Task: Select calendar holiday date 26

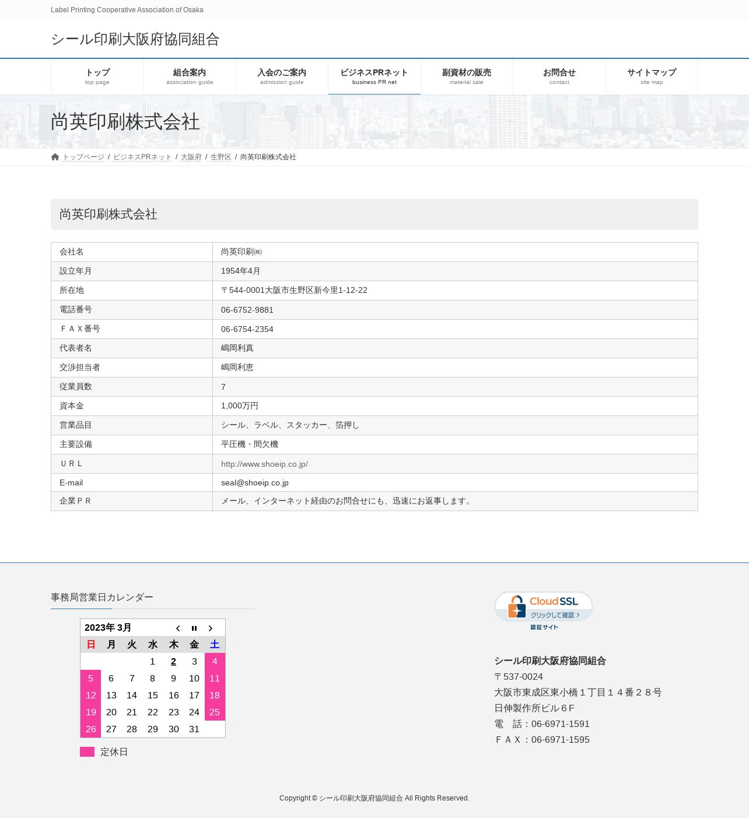Action: (x=90, y=729)
